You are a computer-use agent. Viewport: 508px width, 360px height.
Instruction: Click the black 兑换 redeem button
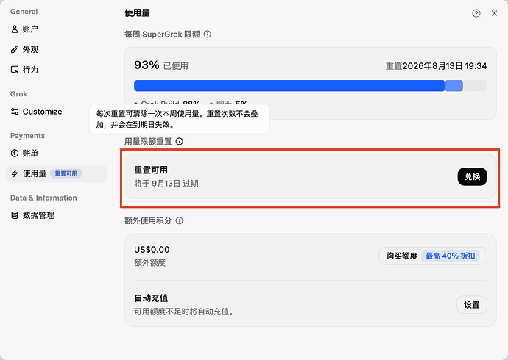point(472,176)
